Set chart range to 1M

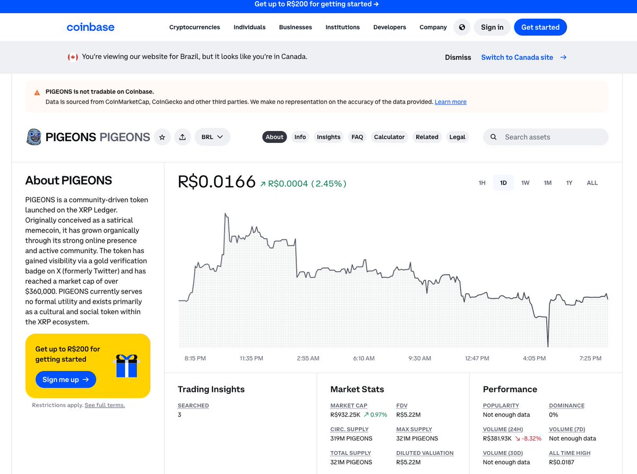[547, 183]
